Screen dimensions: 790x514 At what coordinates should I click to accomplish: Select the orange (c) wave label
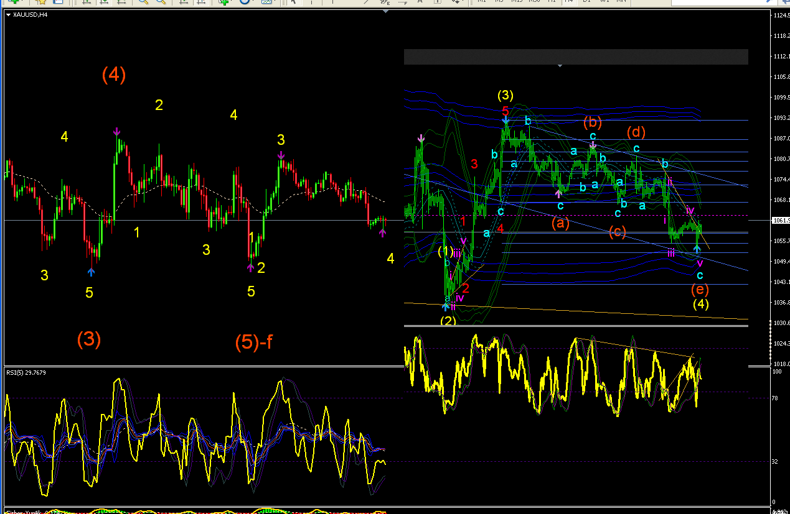618,232
